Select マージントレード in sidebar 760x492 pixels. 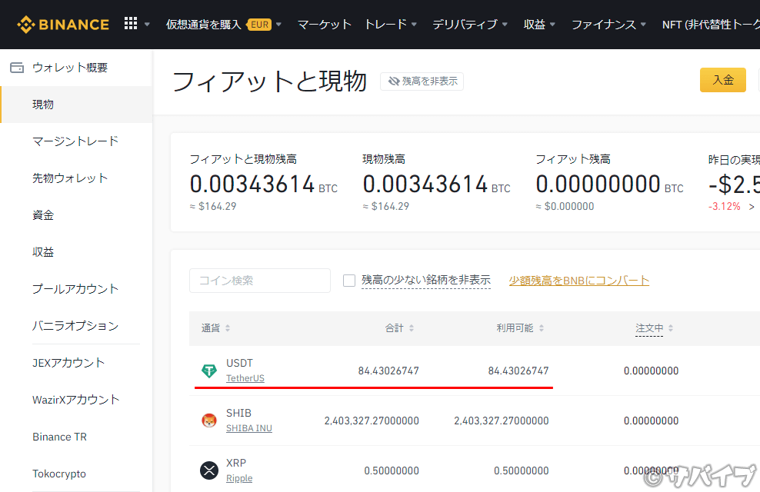tap(76, 141)
